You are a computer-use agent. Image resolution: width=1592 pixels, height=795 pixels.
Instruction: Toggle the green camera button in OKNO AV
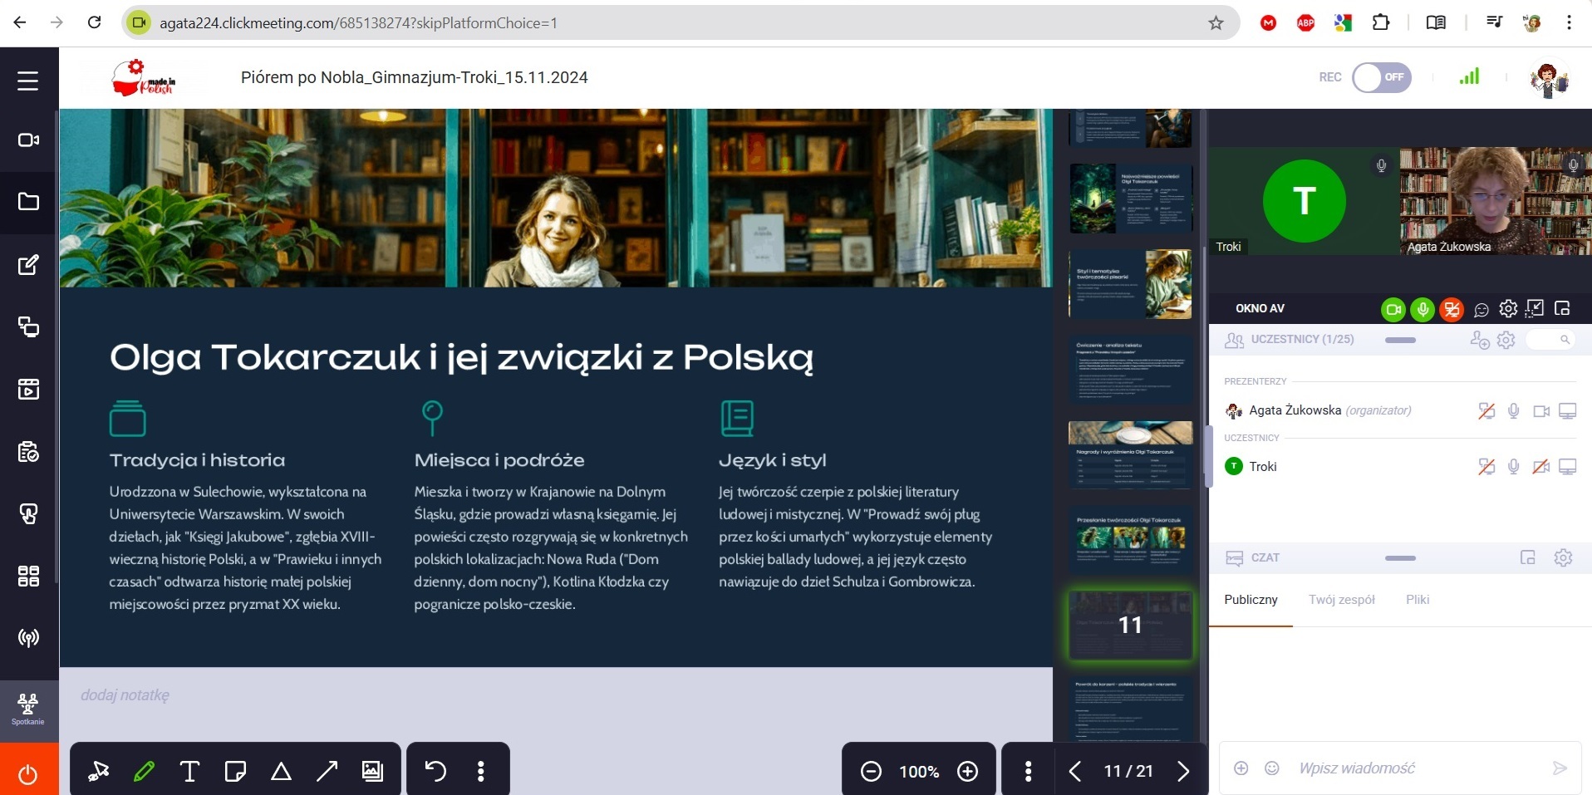tap(1393, 310)
